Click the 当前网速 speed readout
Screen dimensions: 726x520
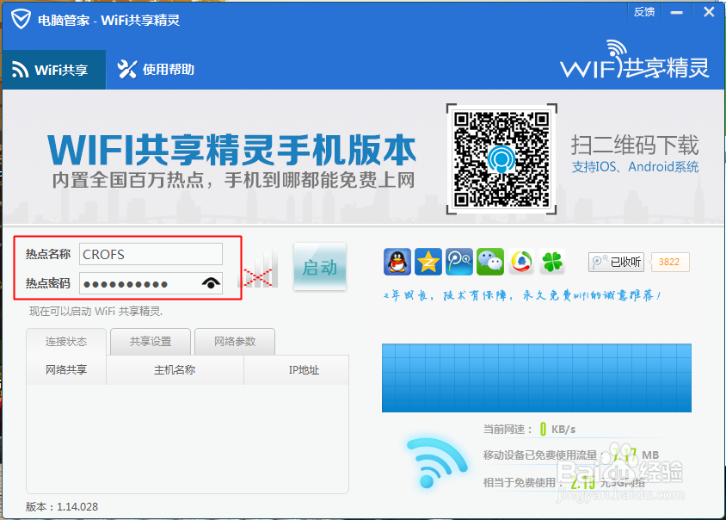530,429
